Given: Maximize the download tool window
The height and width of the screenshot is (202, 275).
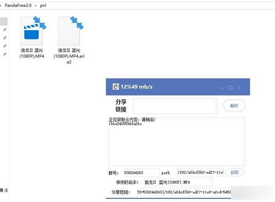Looking at the screenshot, I should (x=231, y=87).
